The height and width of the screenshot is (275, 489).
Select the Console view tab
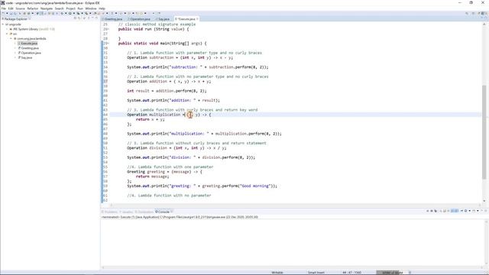click(x=164, y=212)
